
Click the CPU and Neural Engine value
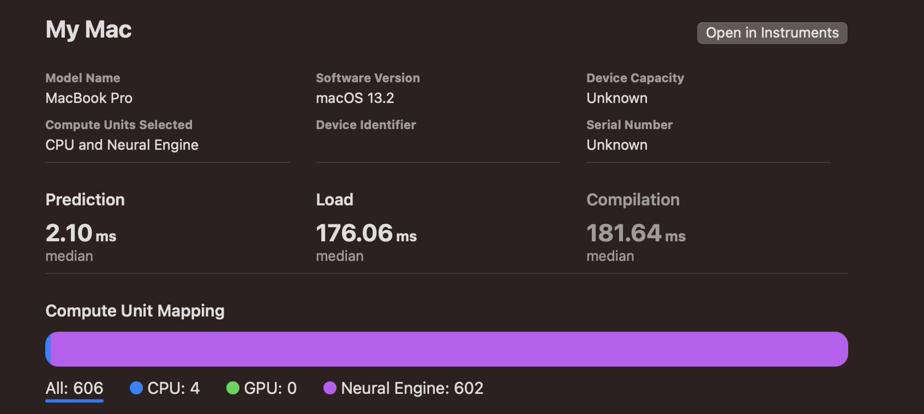pos(122,145)
